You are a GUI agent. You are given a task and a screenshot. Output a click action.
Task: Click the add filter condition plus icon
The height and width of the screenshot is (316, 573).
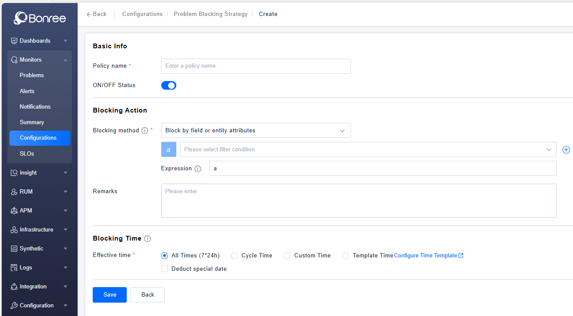(x=566, y=150)
